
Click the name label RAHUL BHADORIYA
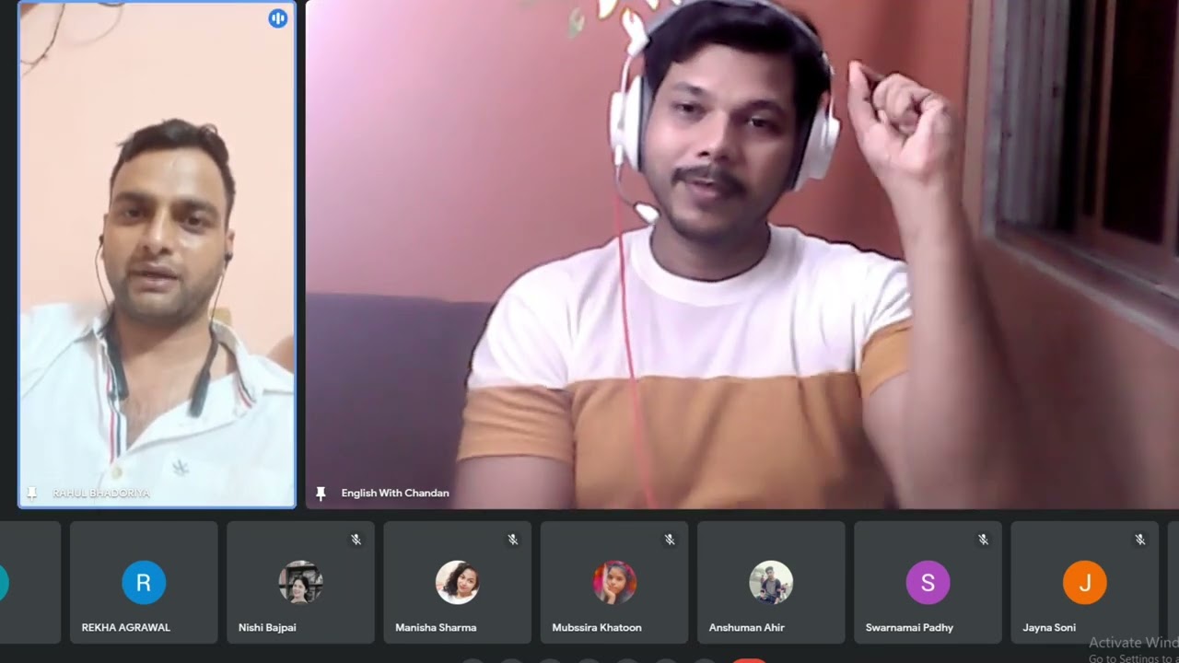[x=100, y=494]
